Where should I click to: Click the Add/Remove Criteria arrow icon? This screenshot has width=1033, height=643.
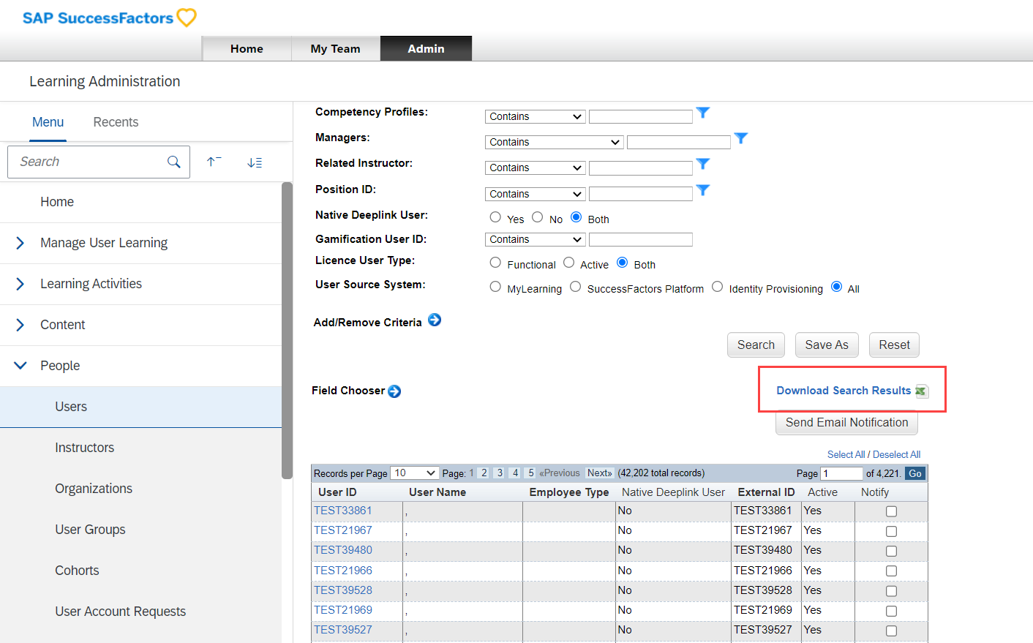435,320
